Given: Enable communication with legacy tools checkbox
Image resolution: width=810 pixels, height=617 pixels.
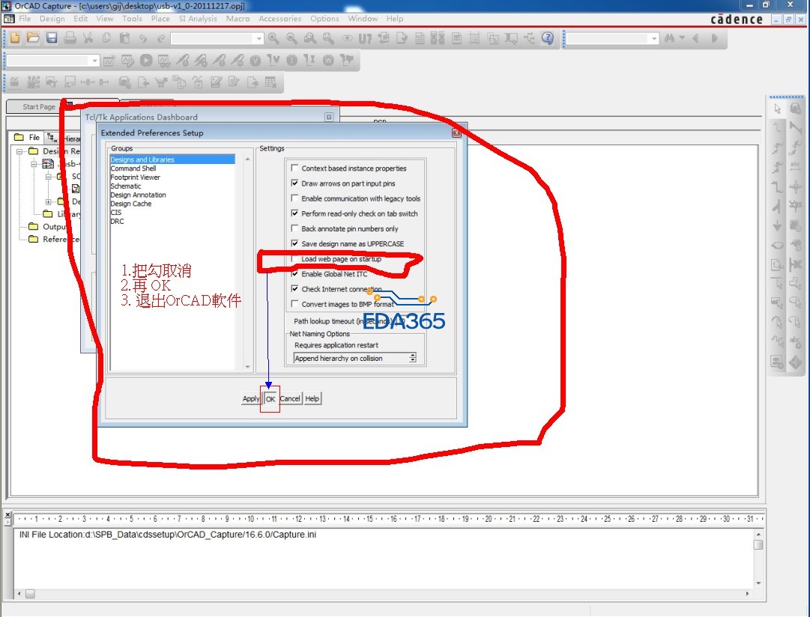Looking at the screenshot, I should [x=295, y=198].
